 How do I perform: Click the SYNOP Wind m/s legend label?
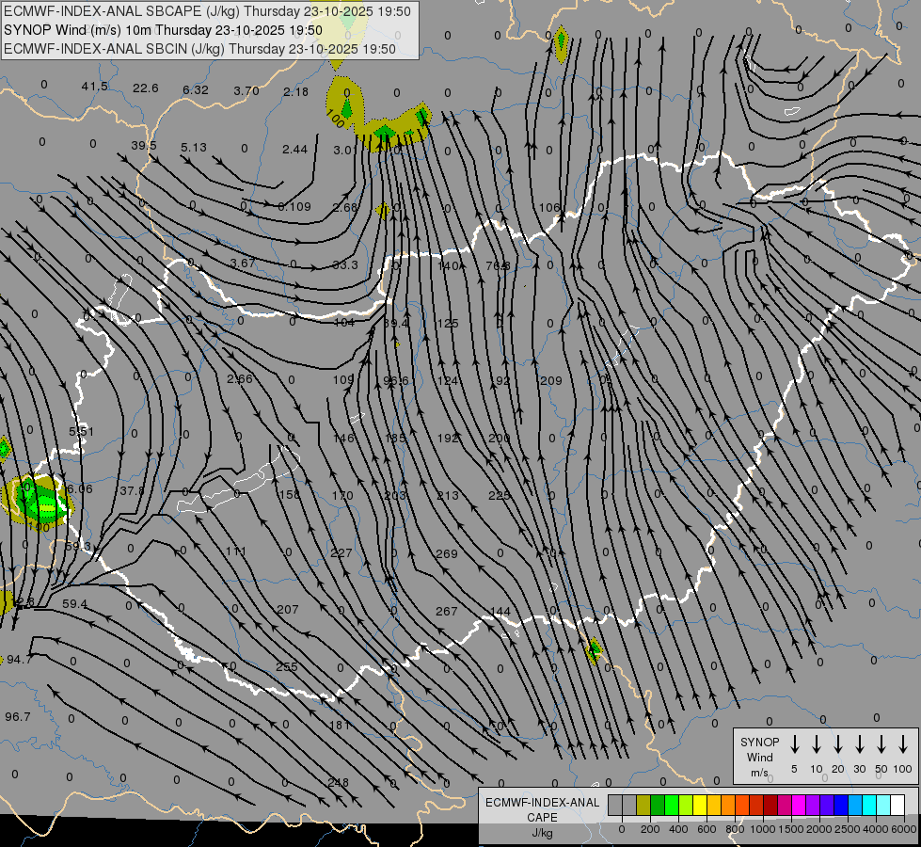pyautogui.click(x=760, y=757)
